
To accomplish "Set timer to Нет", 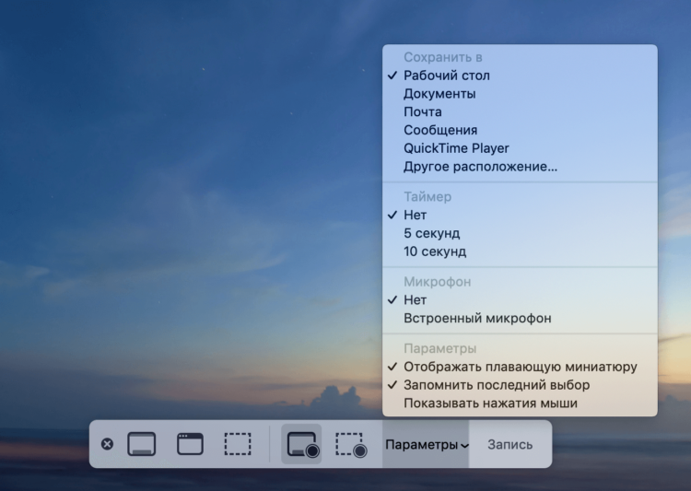I will click(520, 215).
